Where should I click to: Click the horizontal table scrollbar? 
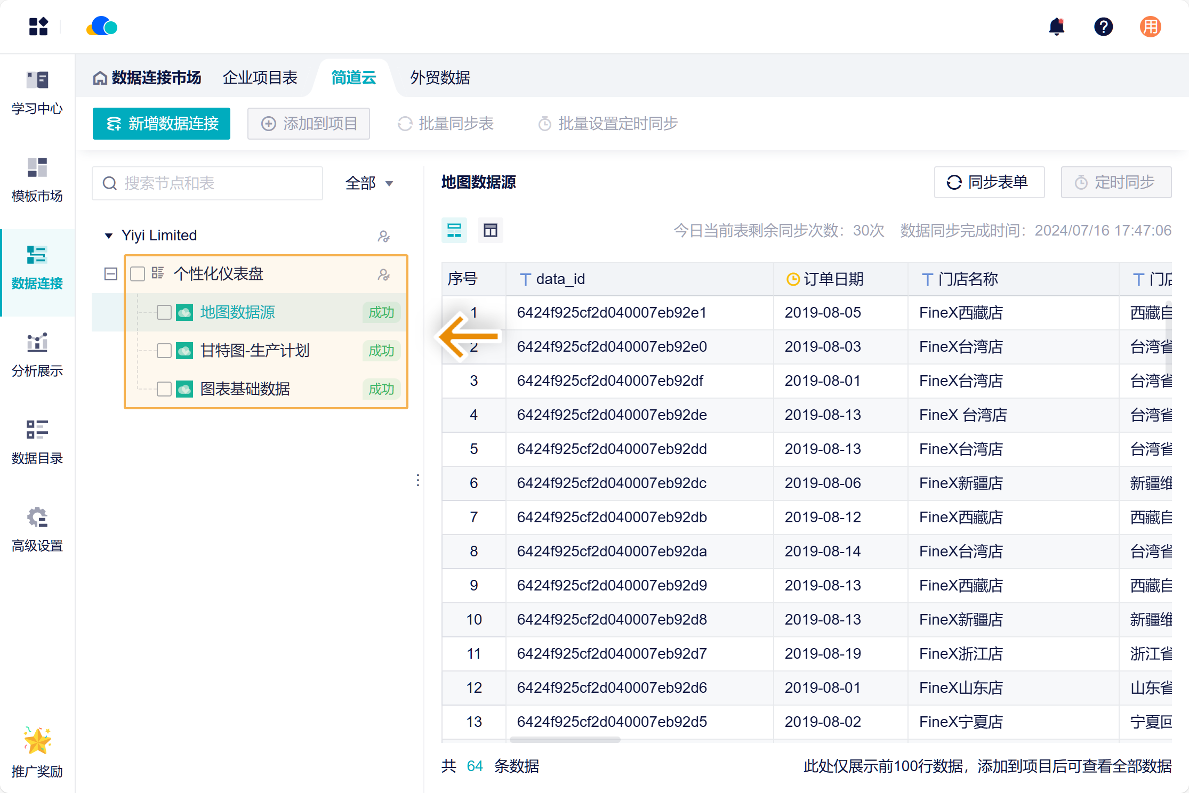pos(565,740)
